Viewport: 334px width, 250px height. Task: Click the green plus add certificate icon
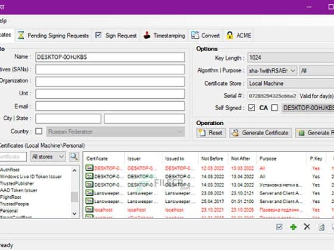(293, 227)
